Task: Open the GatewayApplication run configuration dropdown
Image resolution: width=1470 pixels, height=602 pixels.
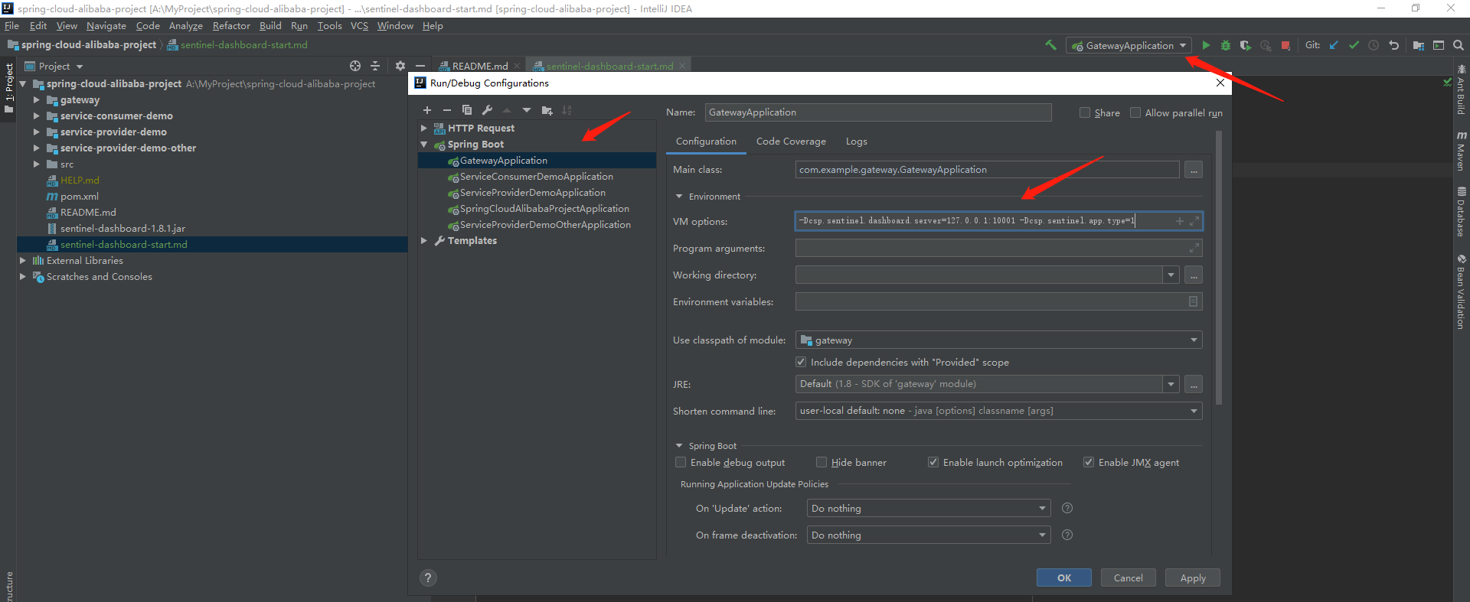Action: (x=1129, y=45)
